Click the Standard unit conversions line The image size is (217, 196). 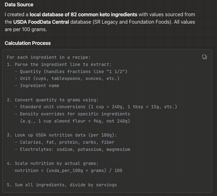pyautogui.click(x=98, y=107)
